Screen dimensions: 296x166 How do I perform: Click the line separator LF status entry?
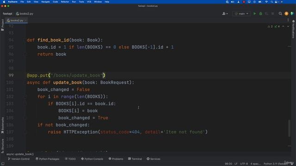[236, 164]
